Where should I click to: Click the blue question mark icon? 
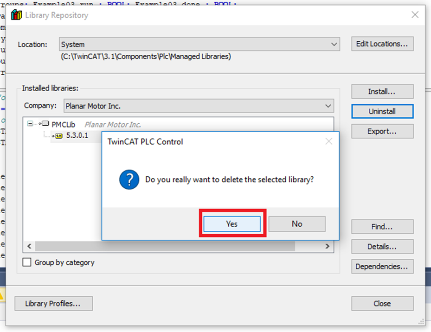point(129,179)
